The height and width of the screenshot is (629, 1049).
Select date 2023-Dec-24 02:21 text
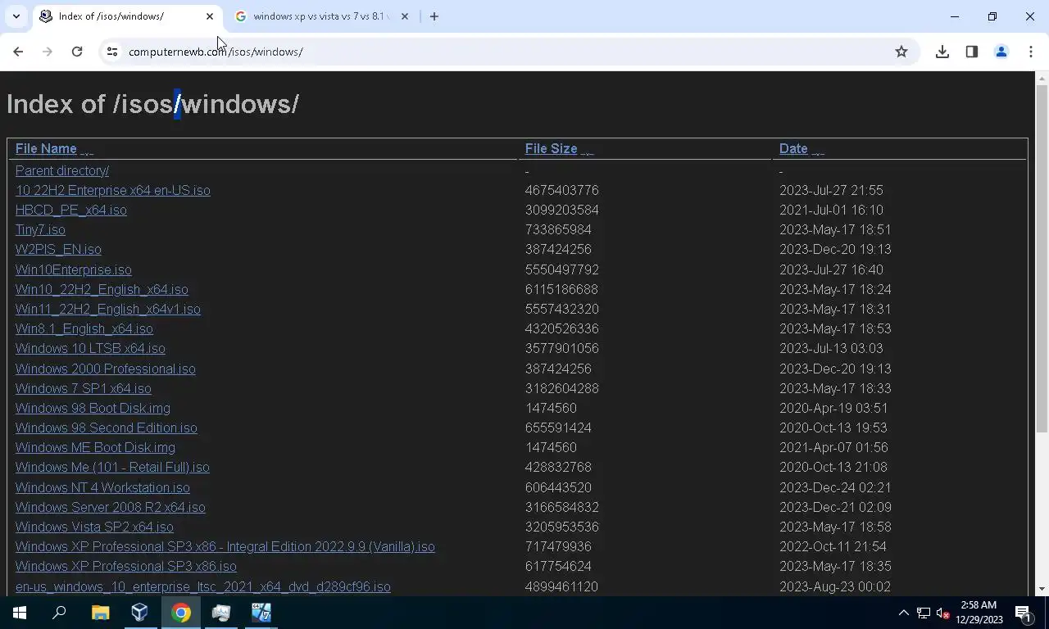click(x=835, y=487)
